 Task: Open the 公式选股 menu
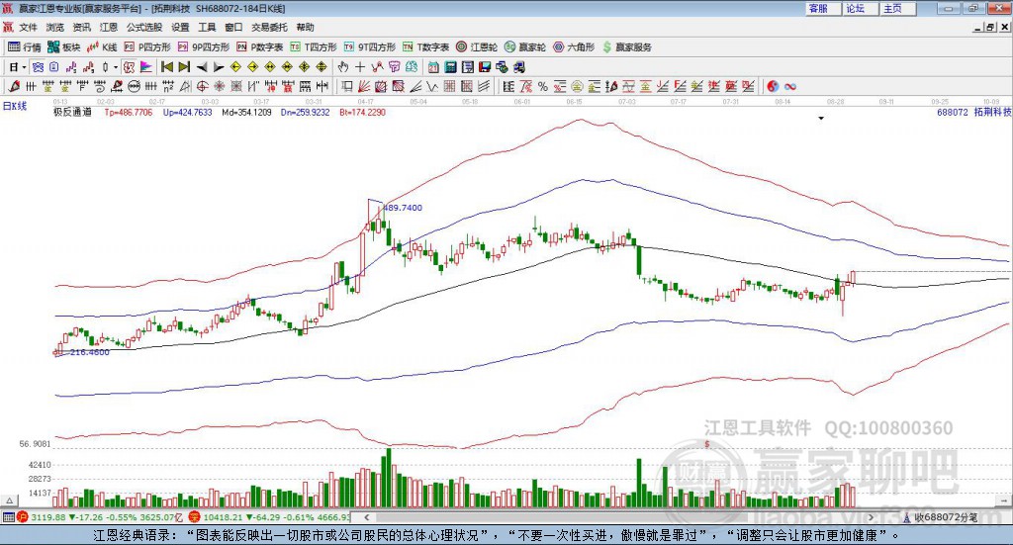[x=144, y=27]
